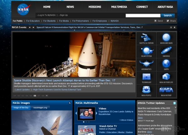Open the MyNASA link in audience bar
Viewport: 188px width, 135px height.
click(x=114, y=21)
